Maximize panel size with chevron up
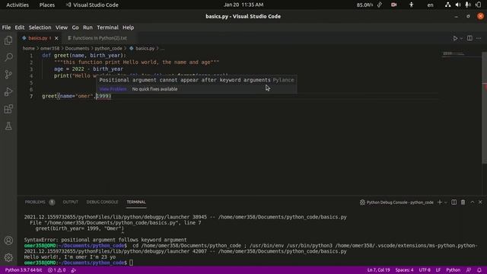487x274 pixels. [x=472, y=202]
